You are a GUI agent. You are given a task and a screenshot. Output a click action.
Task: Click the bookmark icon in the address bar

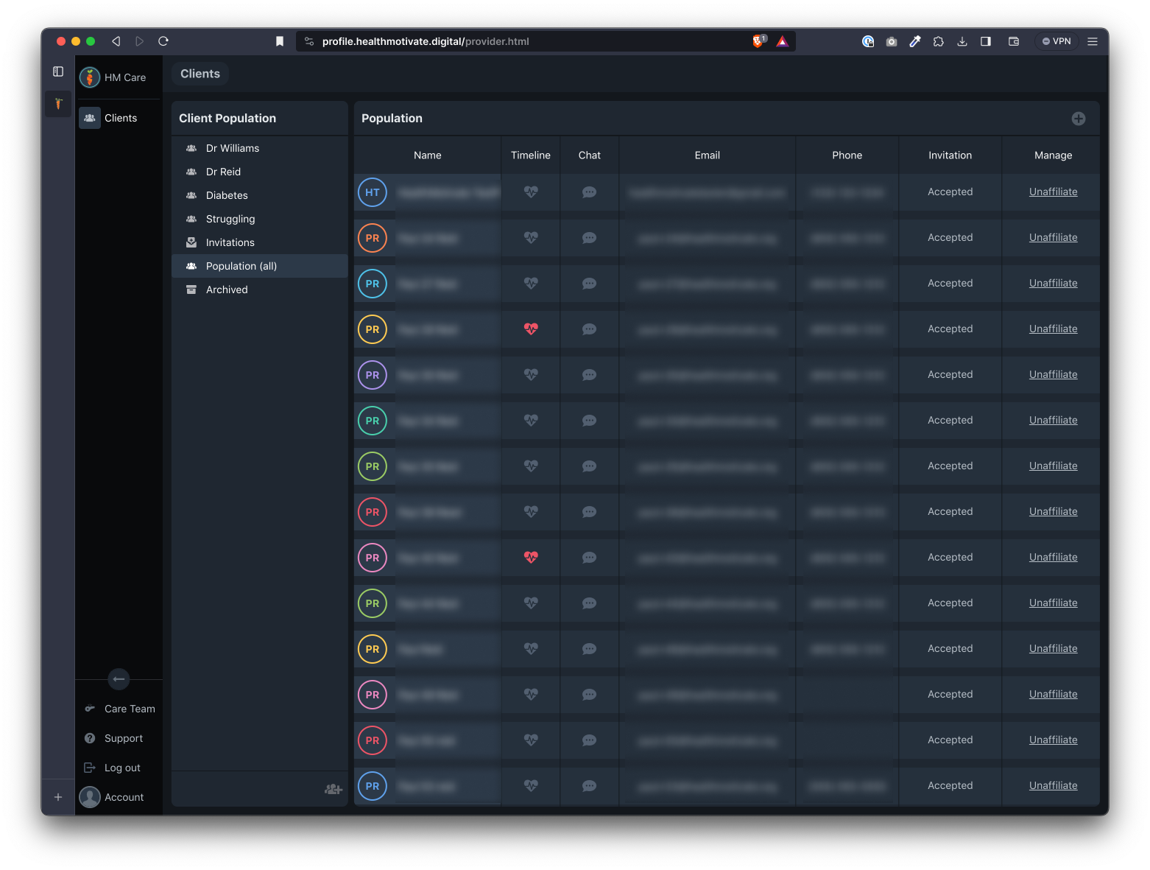coord(280,41)
